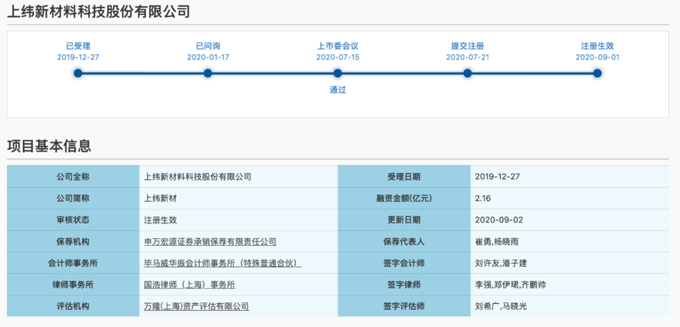
Task: Click the 签字律师 label cell
Action: pos(404,284)
